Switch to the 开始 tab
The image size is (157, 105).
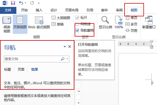pos(24,10)
